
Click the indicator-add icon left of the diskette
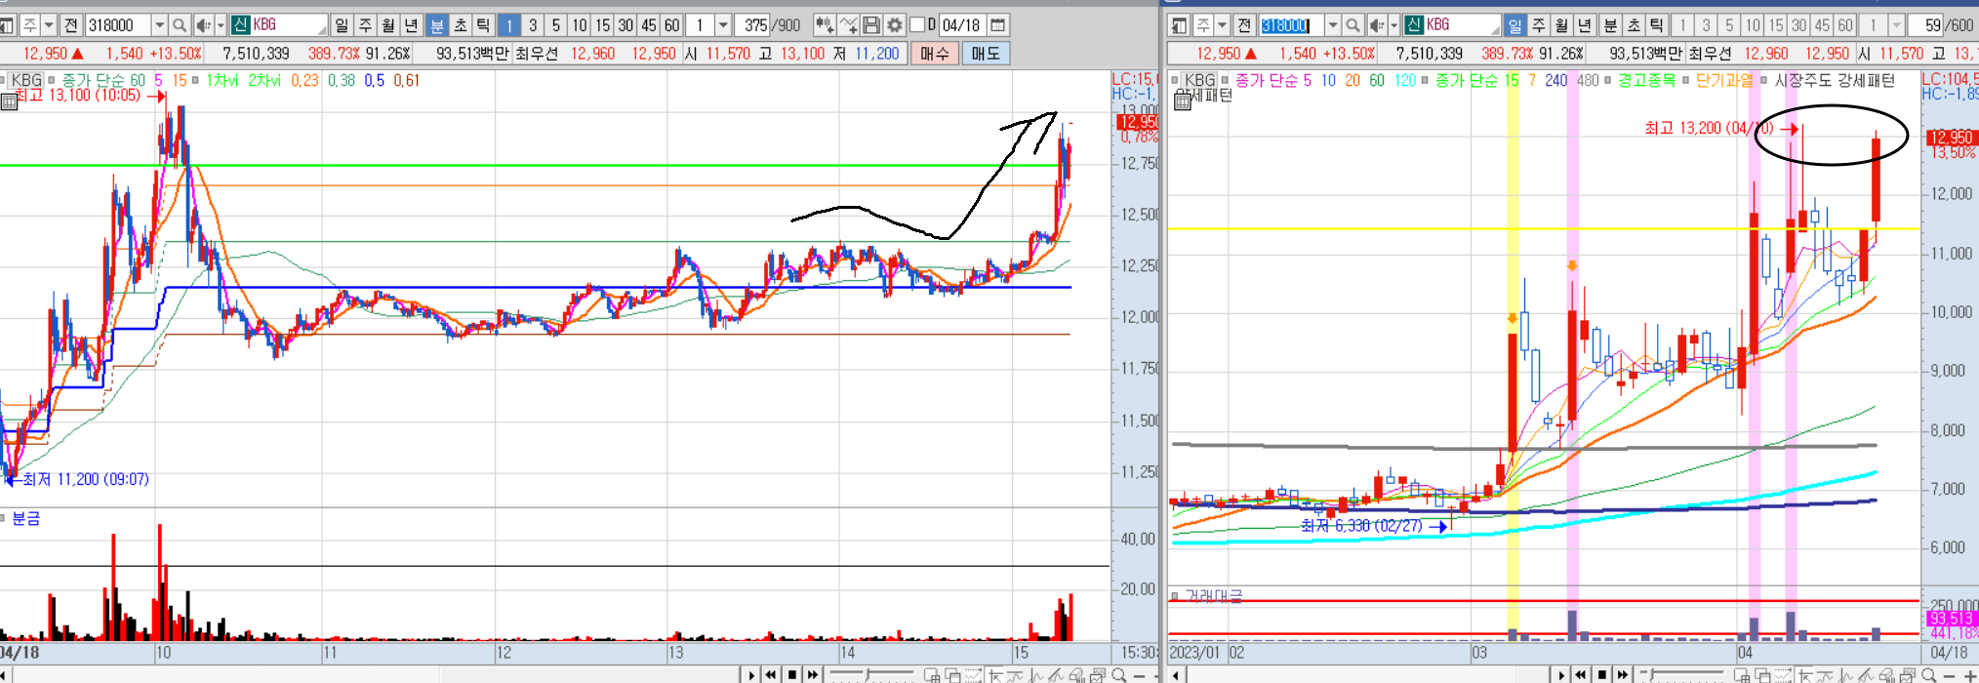click(825, 25)
